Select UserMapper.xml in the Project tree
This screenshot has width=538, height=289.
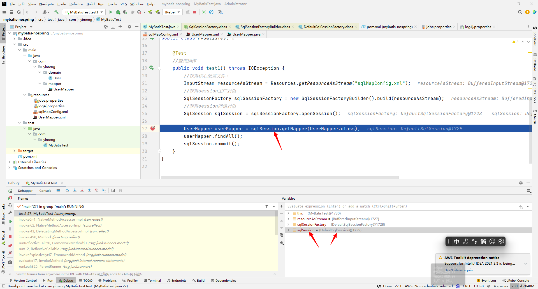[52, 117]
